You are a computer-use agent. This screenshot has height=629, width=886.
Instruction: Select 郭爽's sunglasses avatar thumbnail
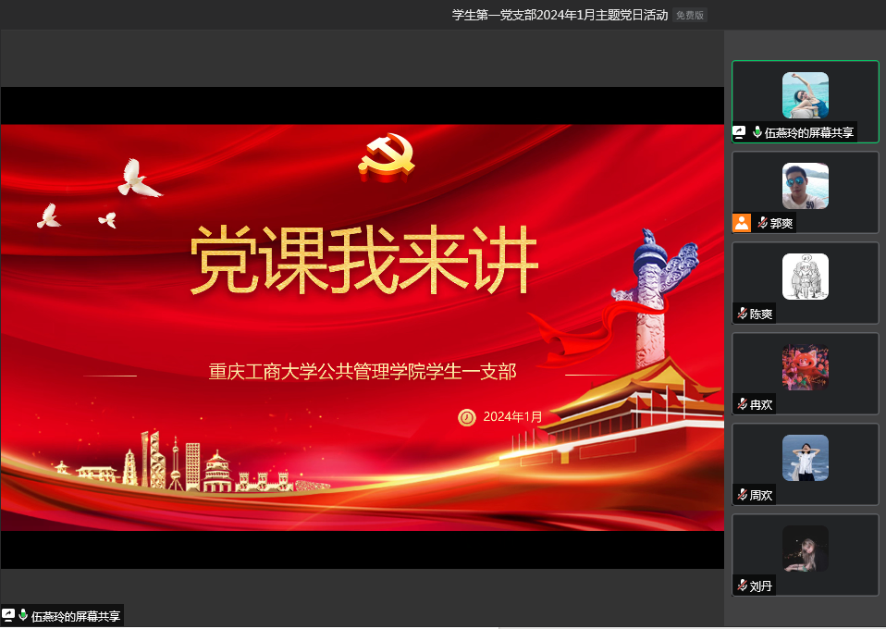point(805,186)
